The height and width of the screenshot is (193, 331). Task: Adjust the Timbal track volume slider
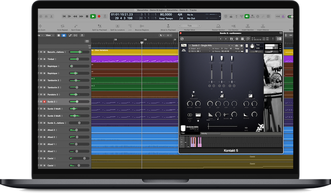tap(79, 59)
